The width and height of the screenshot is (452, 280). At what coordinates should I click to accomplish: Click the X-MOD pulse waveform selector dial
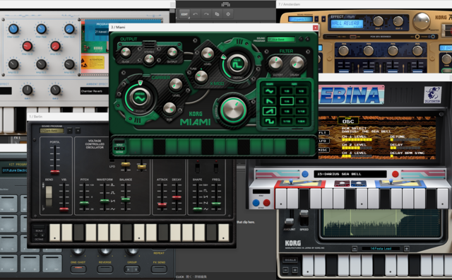click(237, 64)
